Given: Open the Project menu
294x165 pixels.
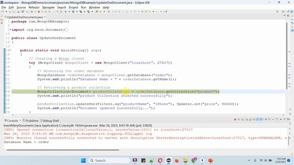Looking at the screenshot, I should tap(73, 7).
